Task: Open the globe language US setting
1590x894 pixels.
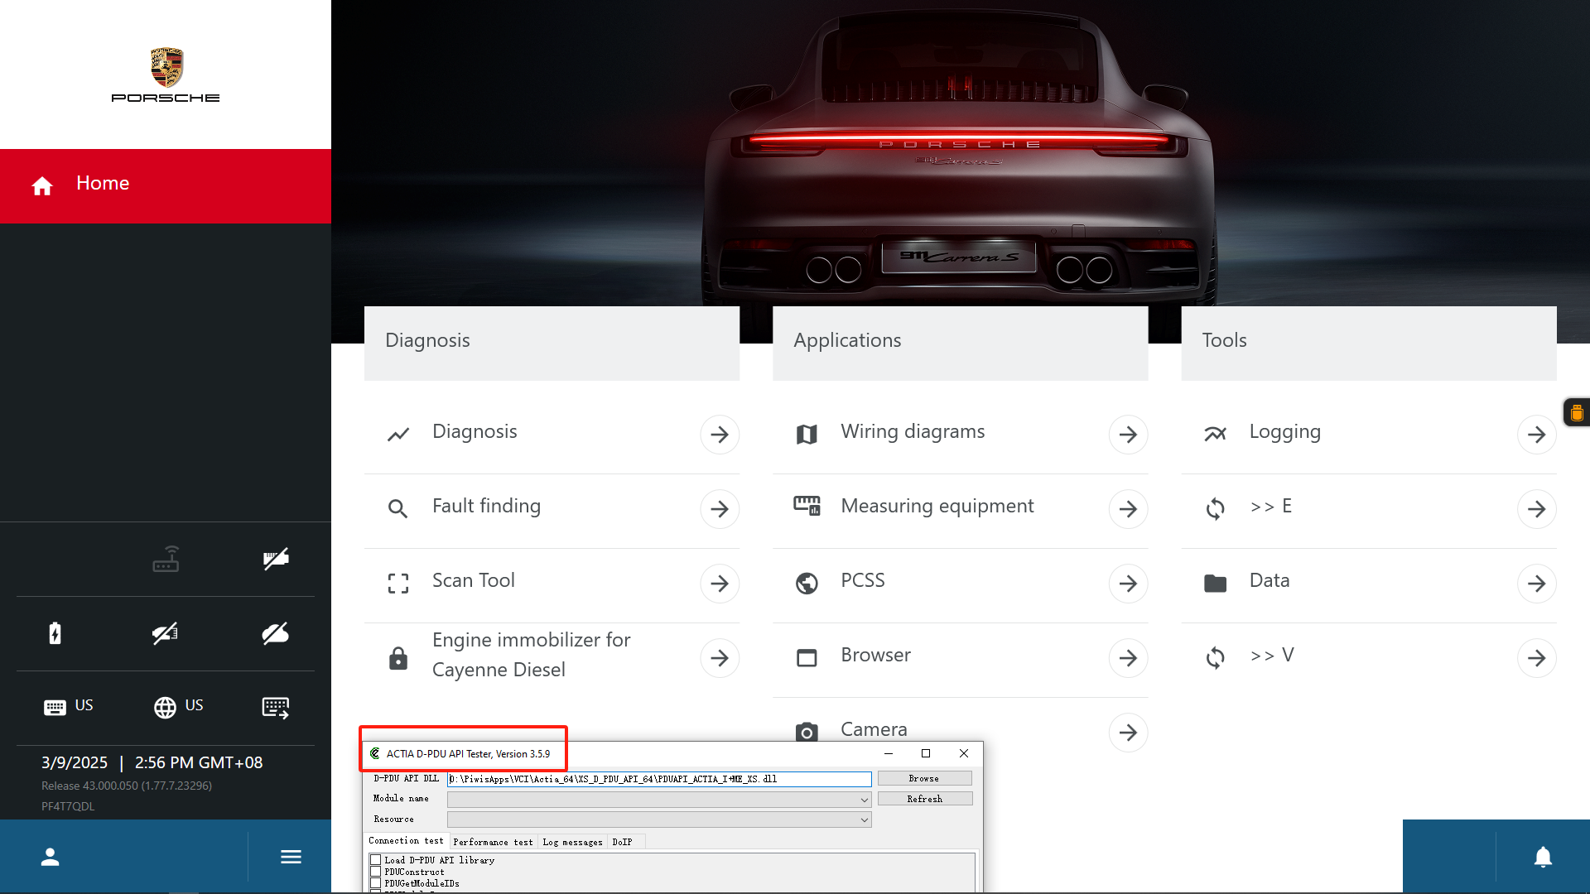Action: tap(178, 707)
